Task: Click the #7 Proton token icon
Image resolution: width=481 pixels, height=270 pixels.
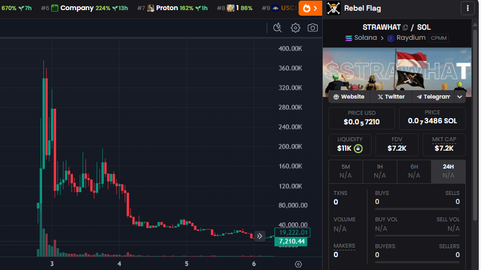Action: click(x=150, y=8)
